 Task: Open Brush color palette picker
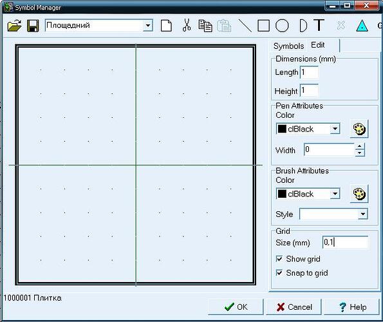359,194
